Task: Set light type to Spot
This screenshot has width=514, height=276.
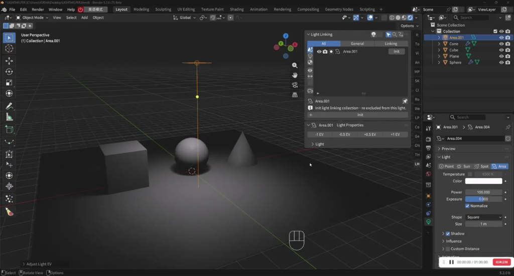Action: tap(481, 166)
